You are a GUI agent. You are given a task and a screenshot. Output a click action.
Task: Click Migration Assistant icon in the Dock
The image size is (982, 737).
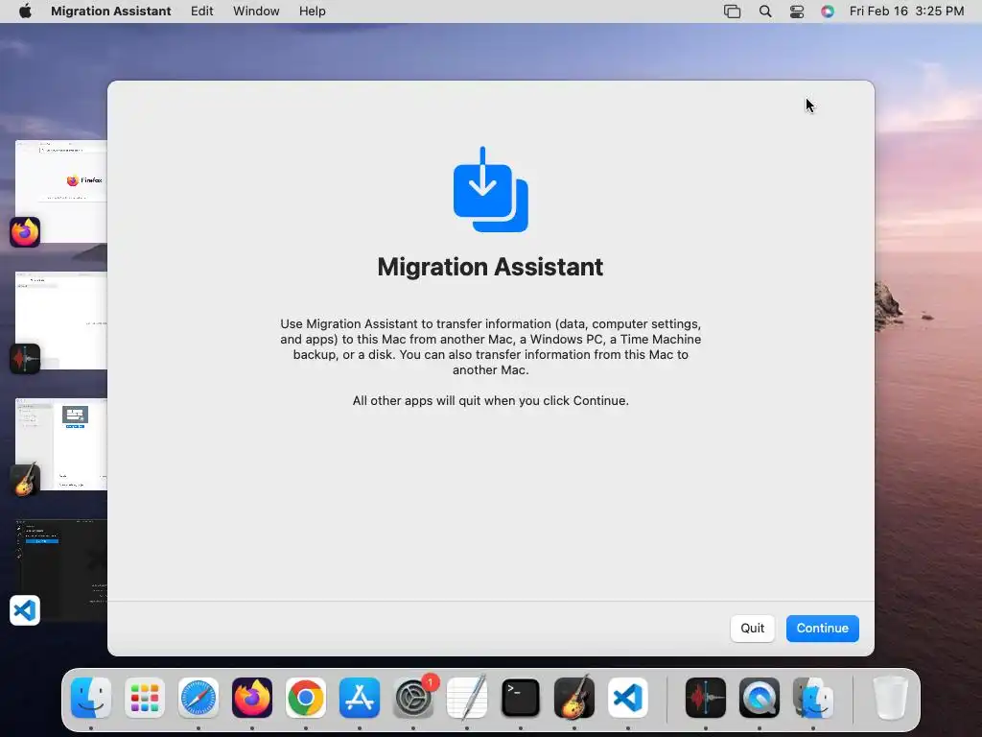point(813,698)
